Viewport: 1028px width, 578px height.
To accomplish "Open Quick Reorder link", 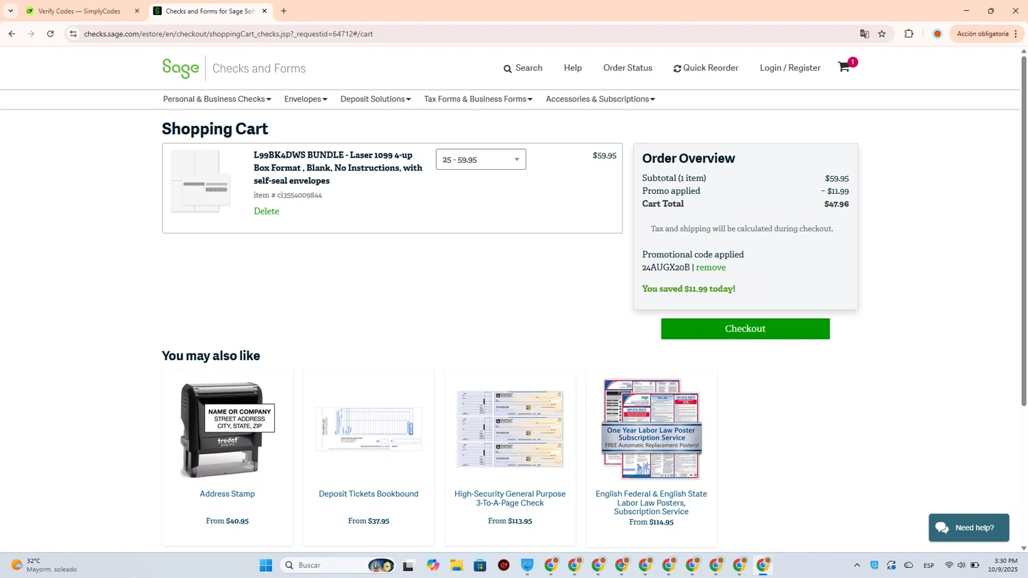I will point(706,68).
